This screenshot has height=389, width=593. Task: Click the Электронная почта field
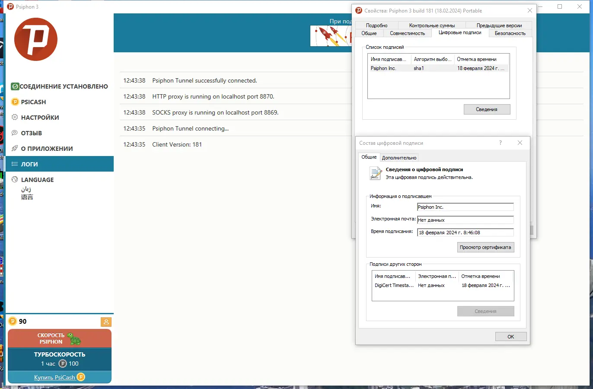pyautogui.click(x=465, y=220)
